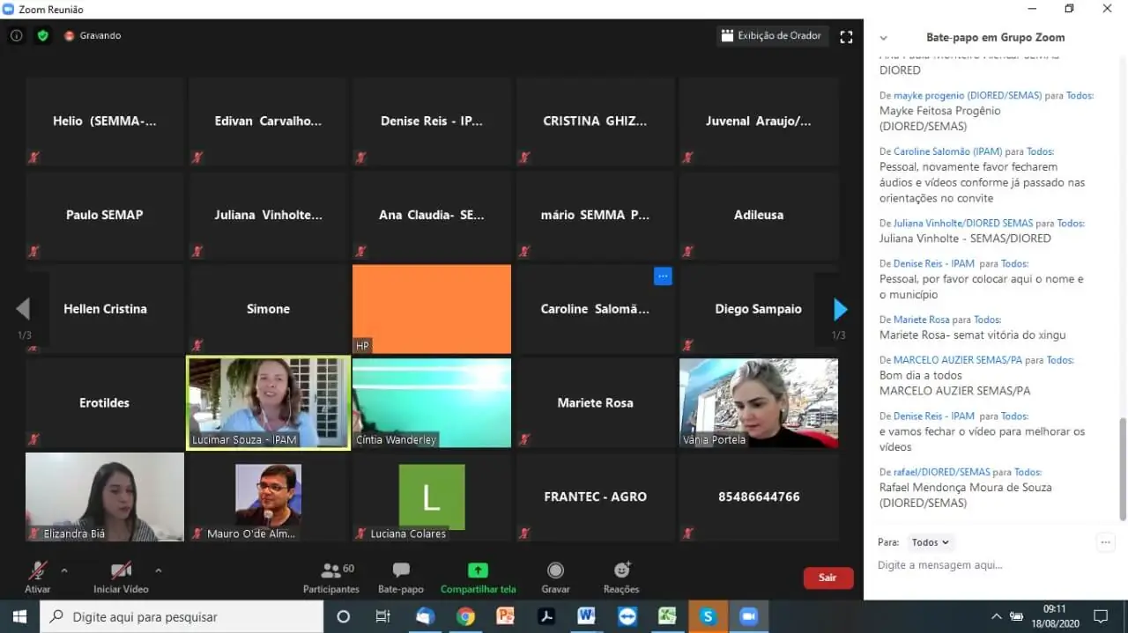Expand video options arrow beside Iniciar Vídeo
The width and height of the screenshot is (1128, 633).
[159, 570]
